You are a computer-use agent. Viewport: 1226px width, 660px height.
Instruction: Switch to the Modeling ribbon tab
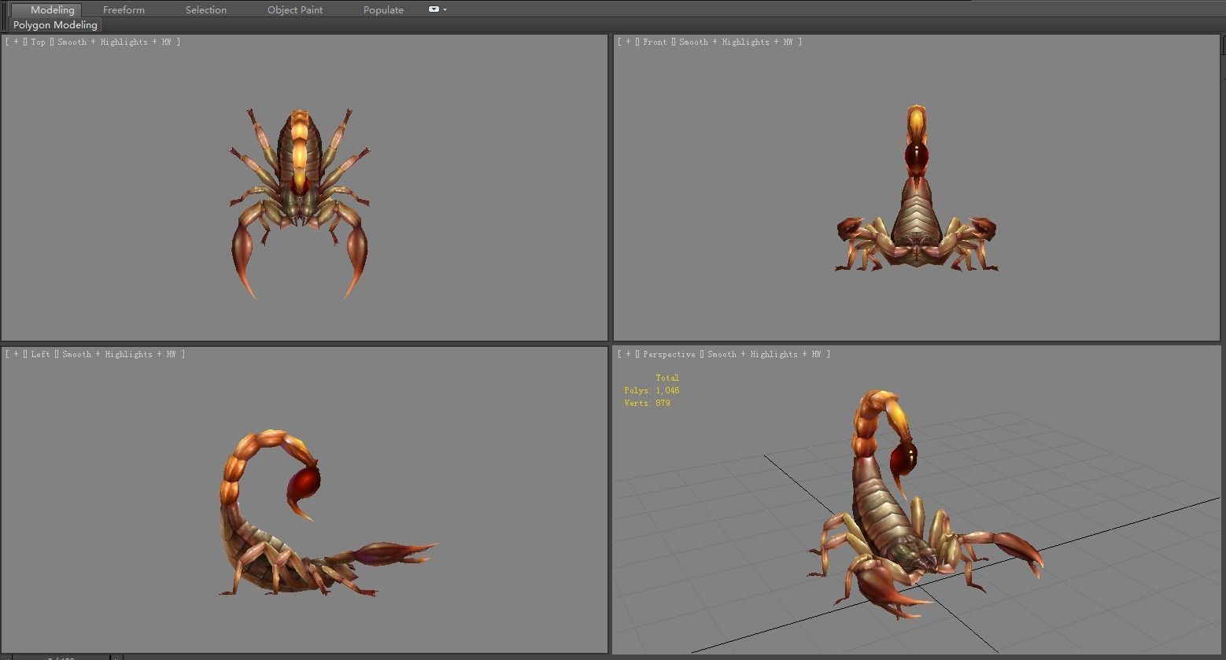47,9
